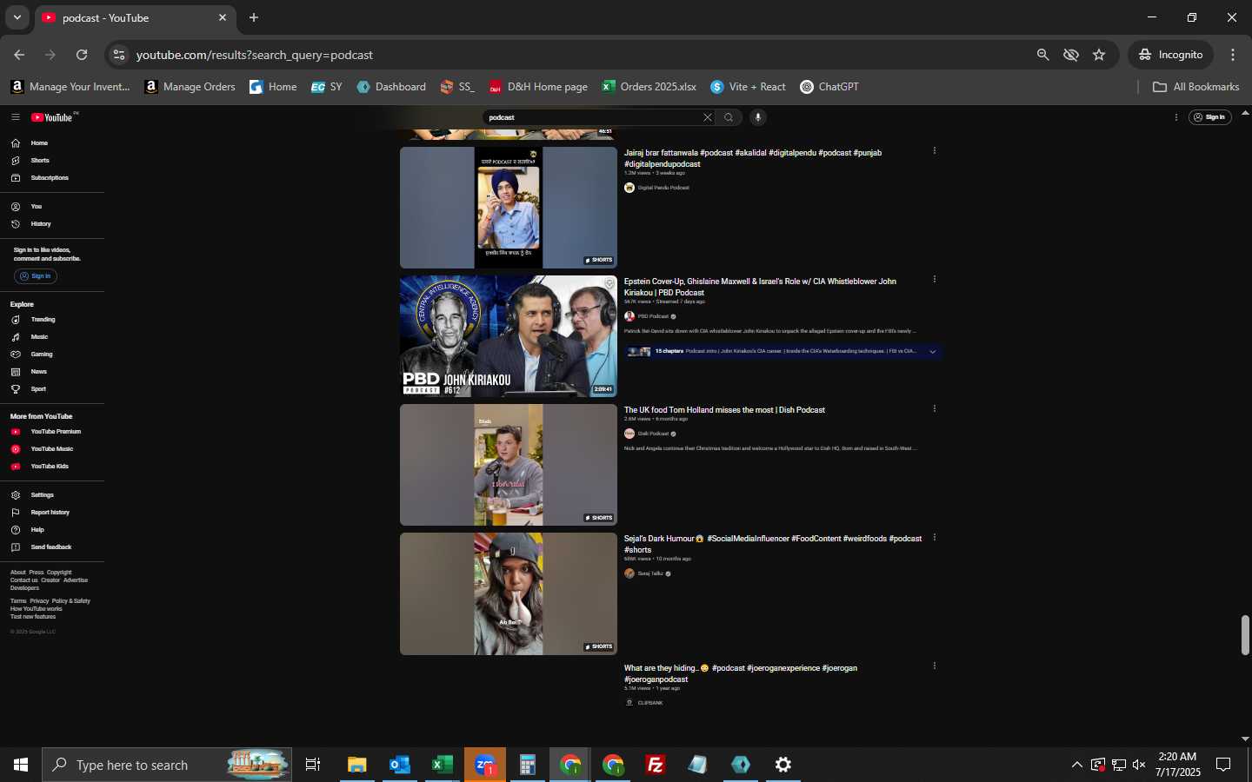This screenshot has height=782, width=1252.
Task: Open options for What are they hiding video
Action: point(935,666)
